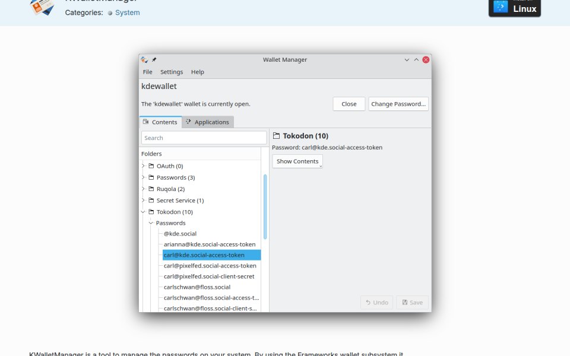Expand the Secret Service (1) folder
570x356 pixels.
(x=143, y=200)
